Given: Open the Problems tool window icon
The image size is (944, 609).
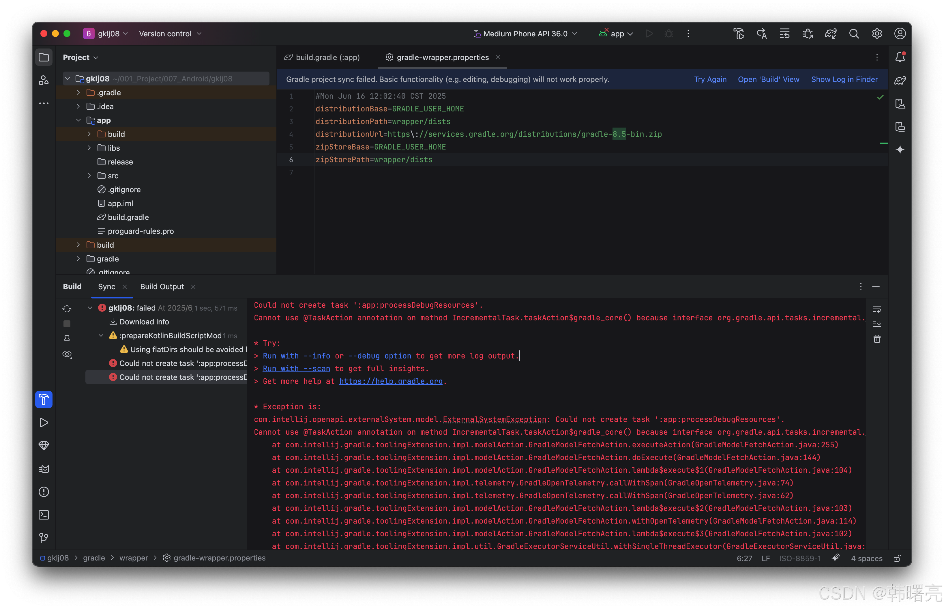Looking at the screenshot, I should click(x=44, y=492).
